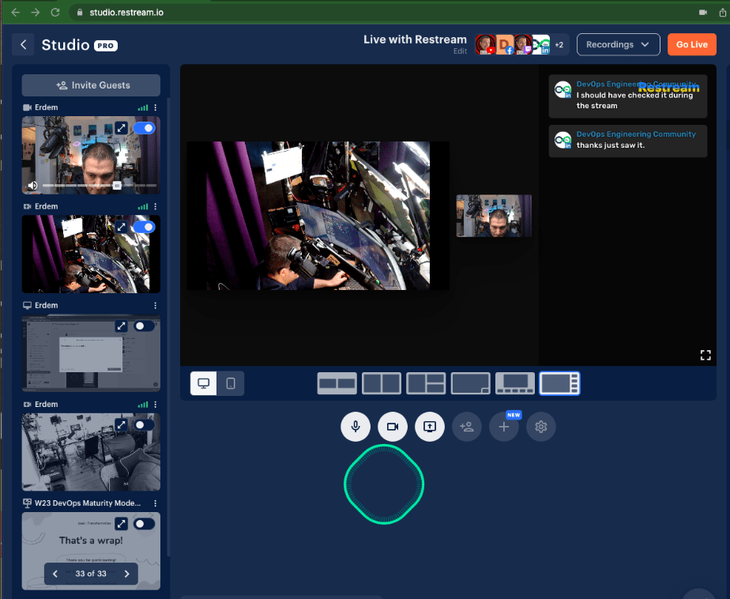
Task: Toggle on the room view camera source
Action: pos(144,425)
